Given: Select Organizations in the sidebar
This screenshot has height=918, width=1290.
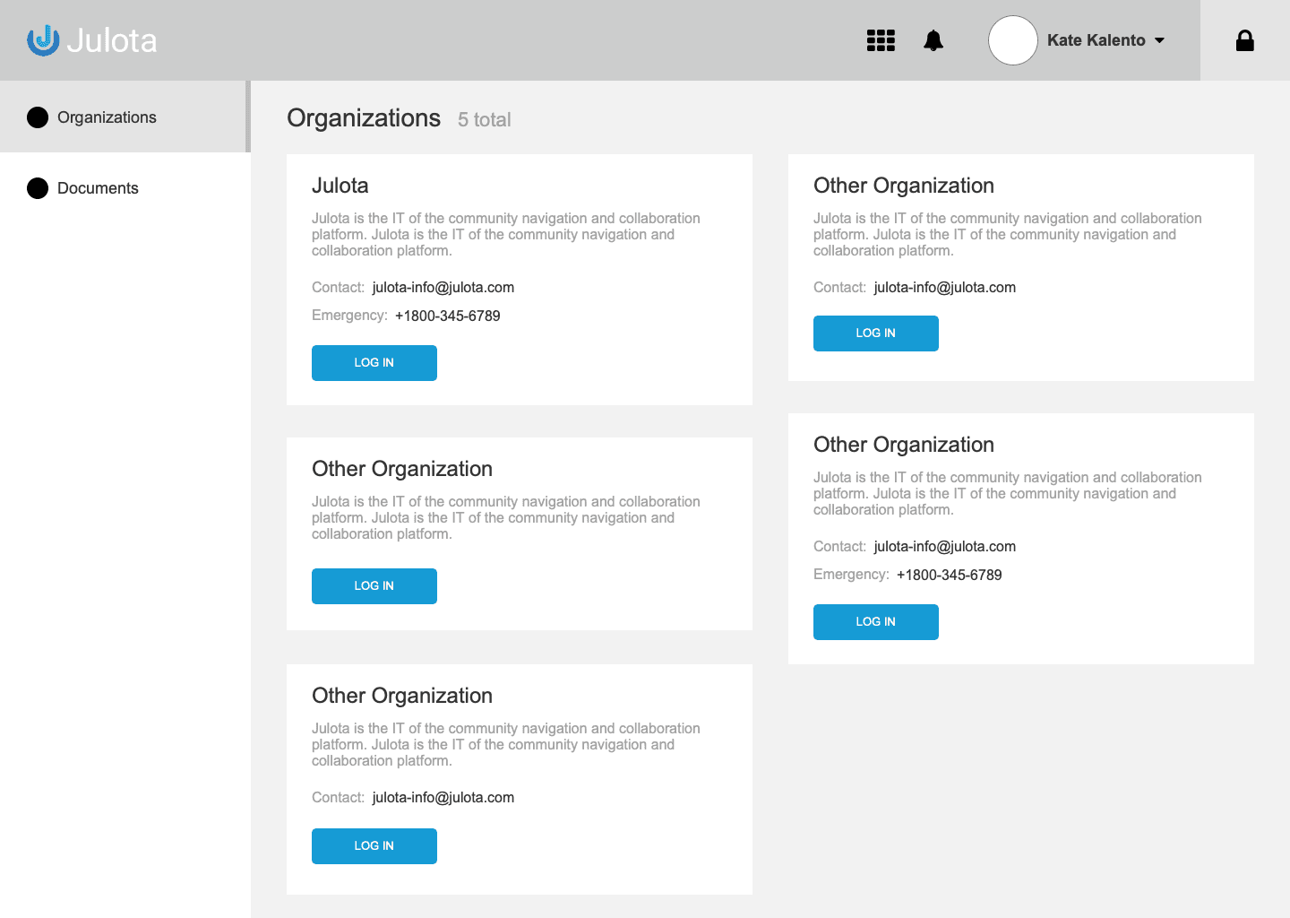Looking at the screenshot, I should point(124,117).
